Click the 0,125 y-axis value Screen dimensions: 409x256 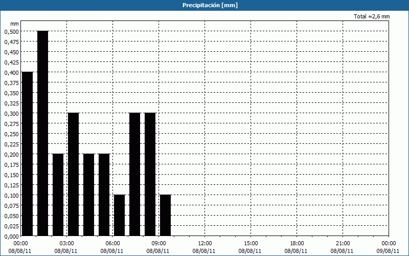tap(12, 185)
